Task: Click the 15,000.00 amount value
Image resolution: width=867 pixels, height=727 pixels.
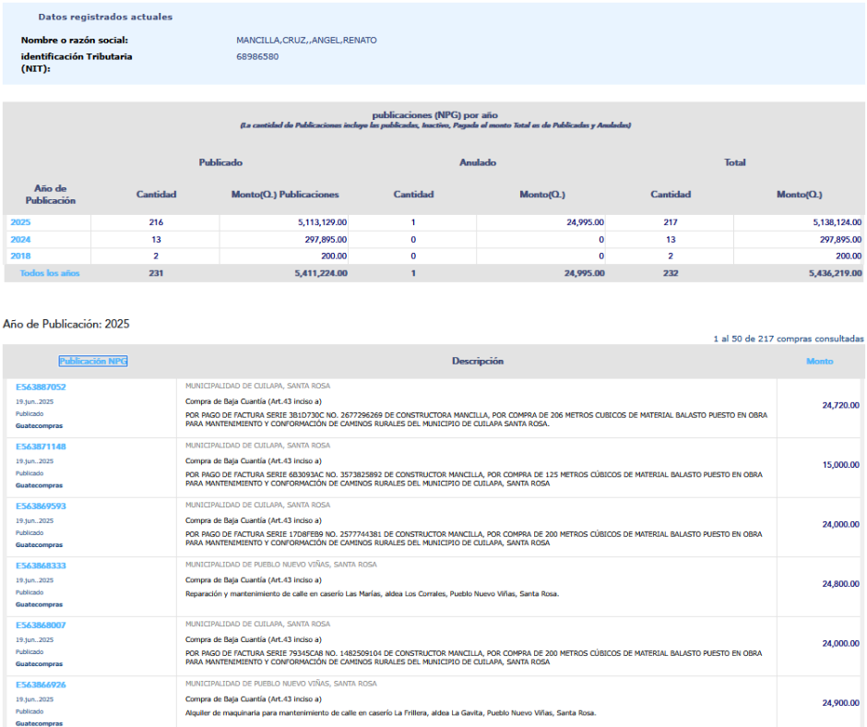Action: 840,465
